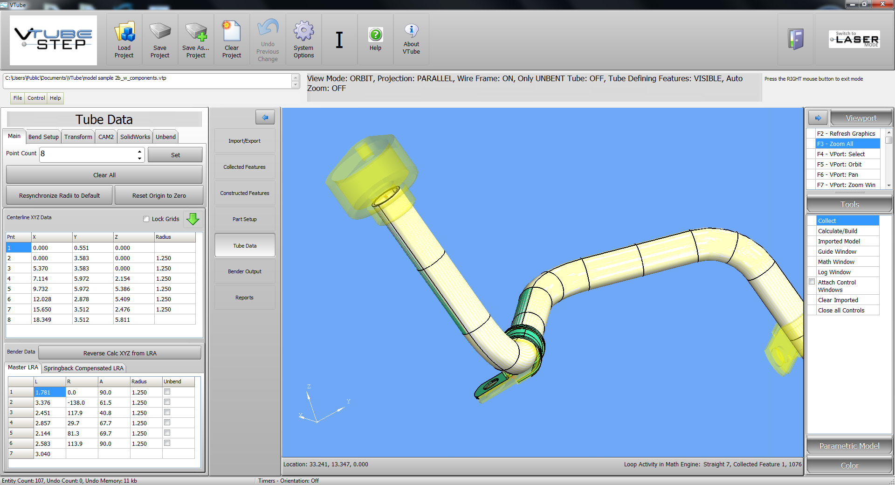This screenshot has height=485, width=895.
Task: Expand the Parametric Model section
Action: [x=849, y=446]
